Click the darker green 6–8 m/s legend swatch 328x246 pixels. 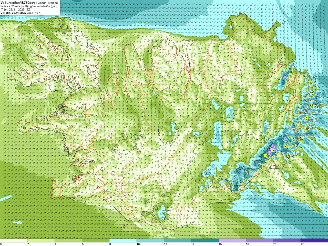[96, 241]
